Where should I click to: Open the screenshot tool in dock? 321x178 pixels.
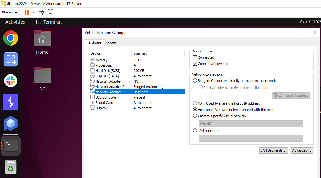(x=11, y=59)
